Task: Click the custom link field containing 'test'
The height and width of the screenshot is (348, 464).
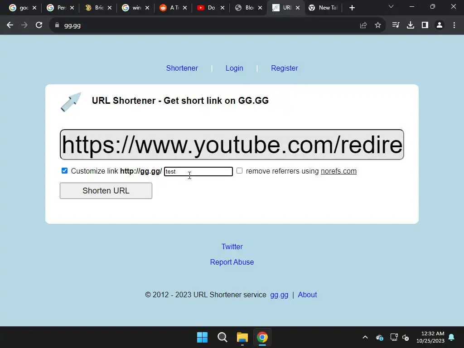Action: [x=198, y=171]
